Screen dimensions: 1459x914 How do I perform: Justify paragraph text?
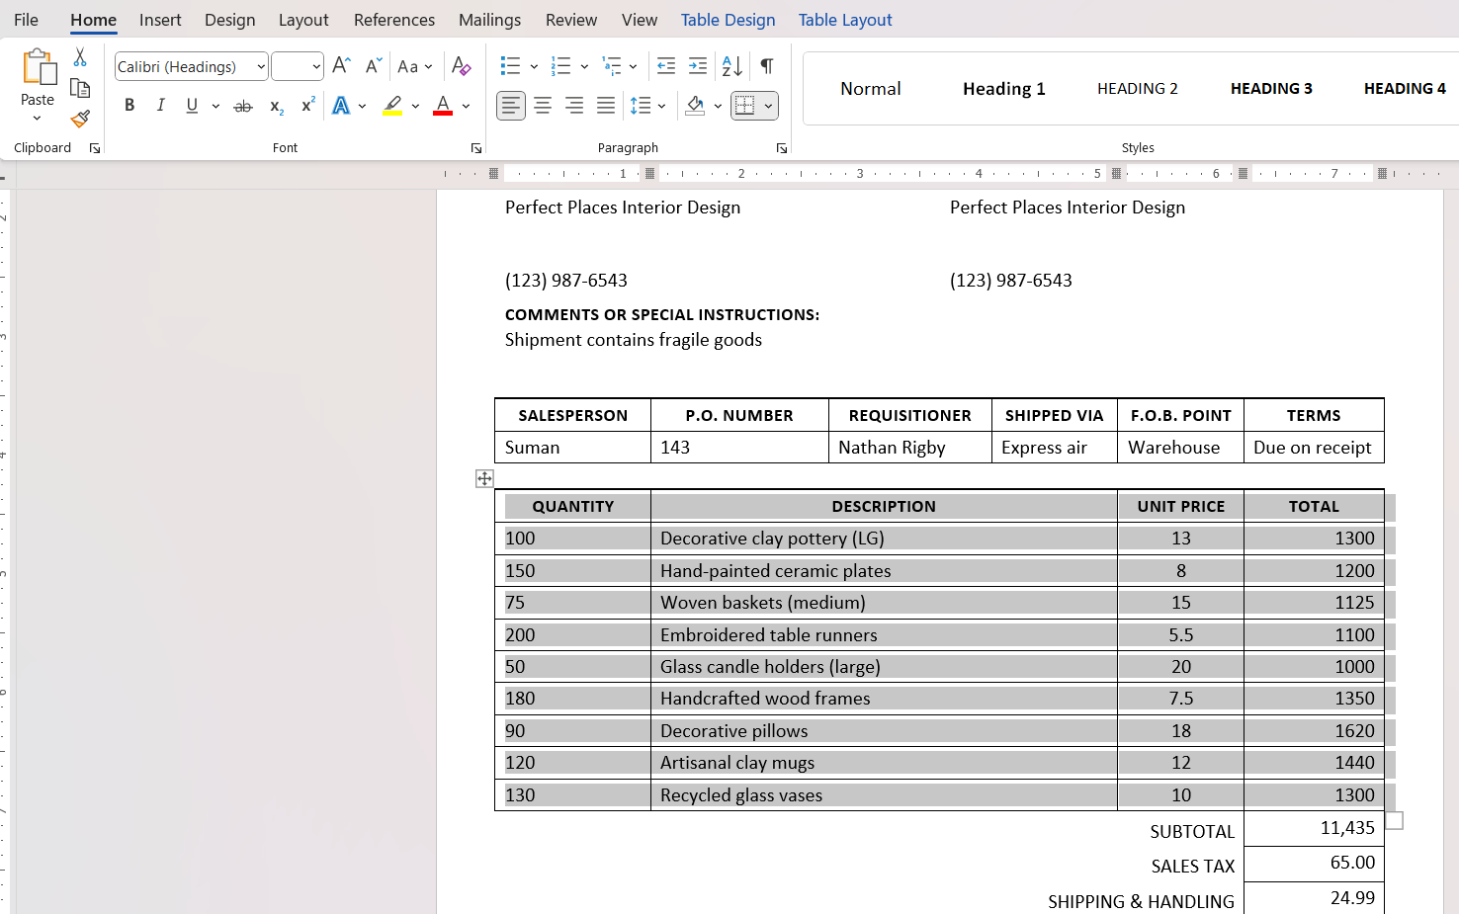[x=606, y=106]
